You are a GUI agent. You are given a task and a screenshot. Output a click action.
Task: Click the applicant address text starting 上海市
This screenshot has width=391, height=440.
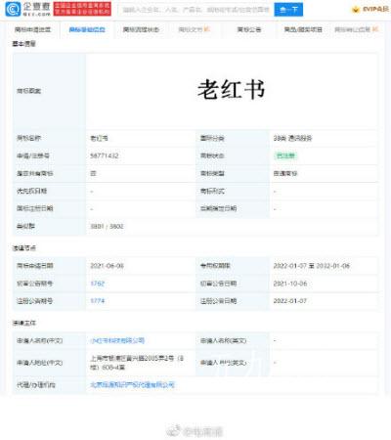(x=137, y=363)
